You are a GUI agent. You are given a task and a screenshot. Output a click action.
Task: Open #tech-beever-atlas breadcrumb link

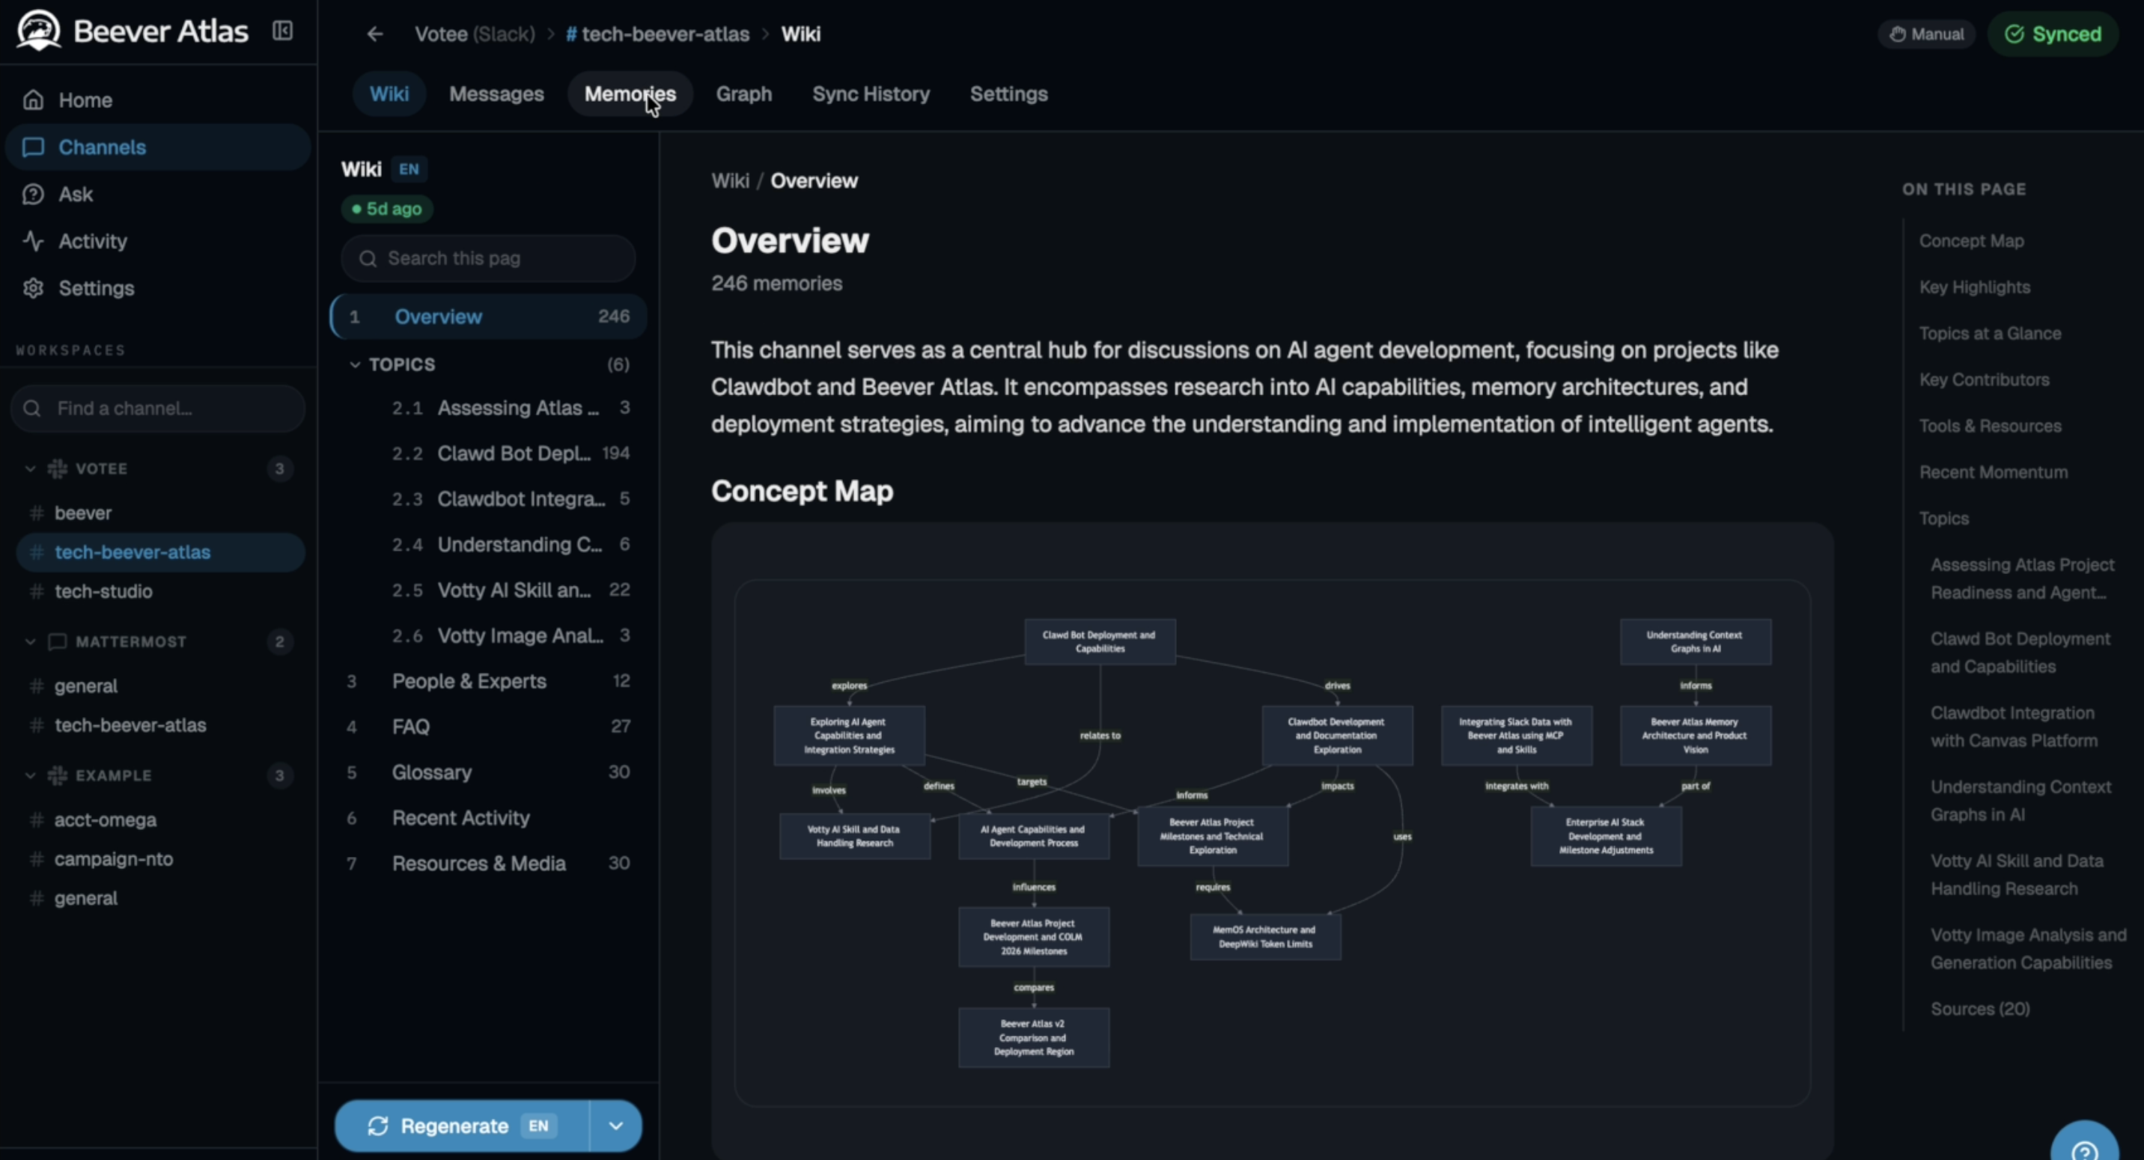(x=657, y=34)
